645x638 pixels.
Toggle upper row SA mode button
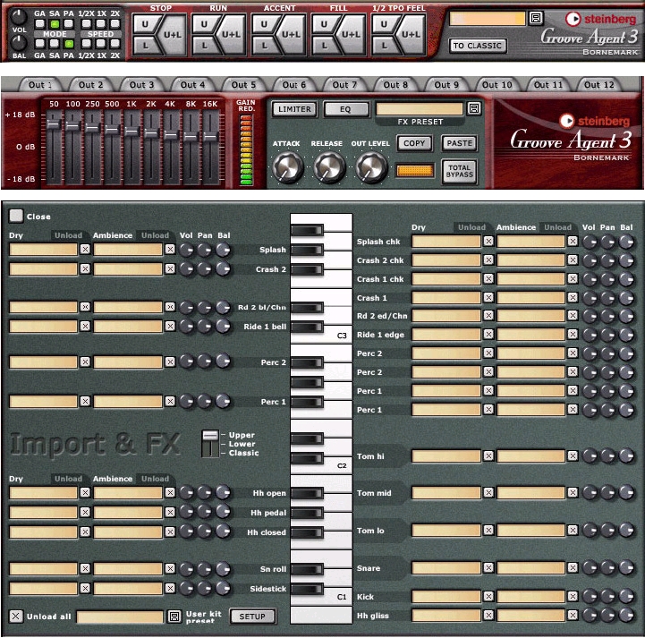(x=55, y=23)
